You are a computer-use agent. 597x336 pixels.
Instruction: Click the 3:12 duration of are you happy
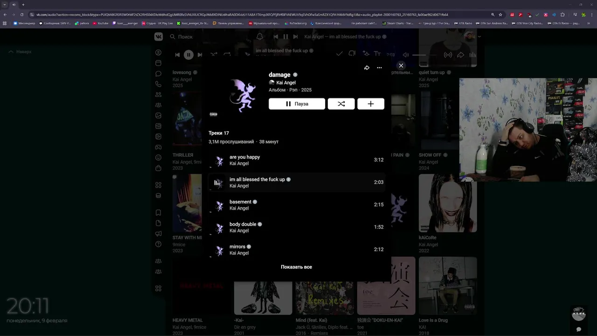[379, 160]
